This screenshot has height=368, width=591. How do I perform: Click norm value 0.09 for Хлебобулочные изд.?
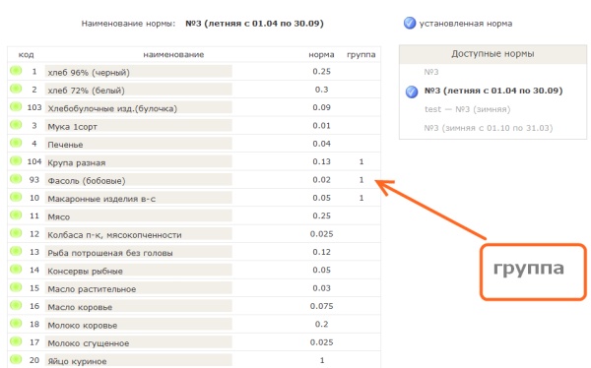point(321,107)
